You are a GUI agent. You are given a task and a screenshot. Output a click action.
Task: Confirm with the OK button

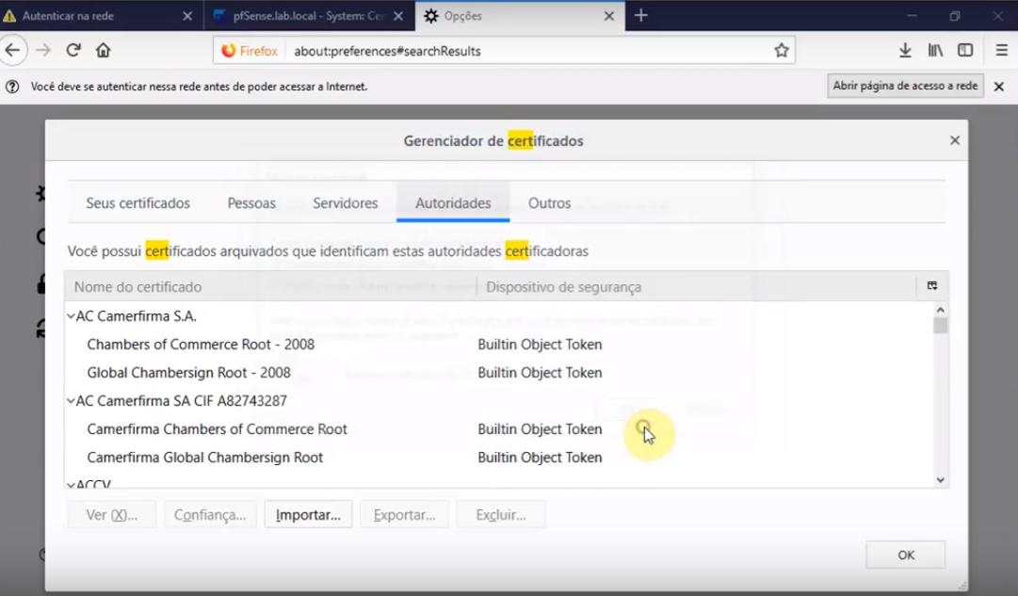pos(906,556)
